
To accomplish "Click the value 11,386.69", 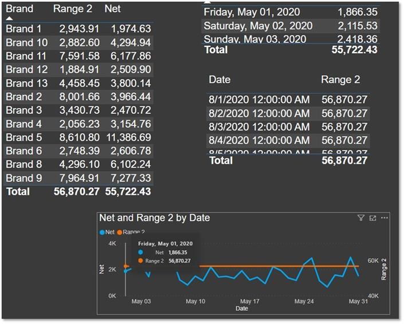I will click(x=128, y=137).
